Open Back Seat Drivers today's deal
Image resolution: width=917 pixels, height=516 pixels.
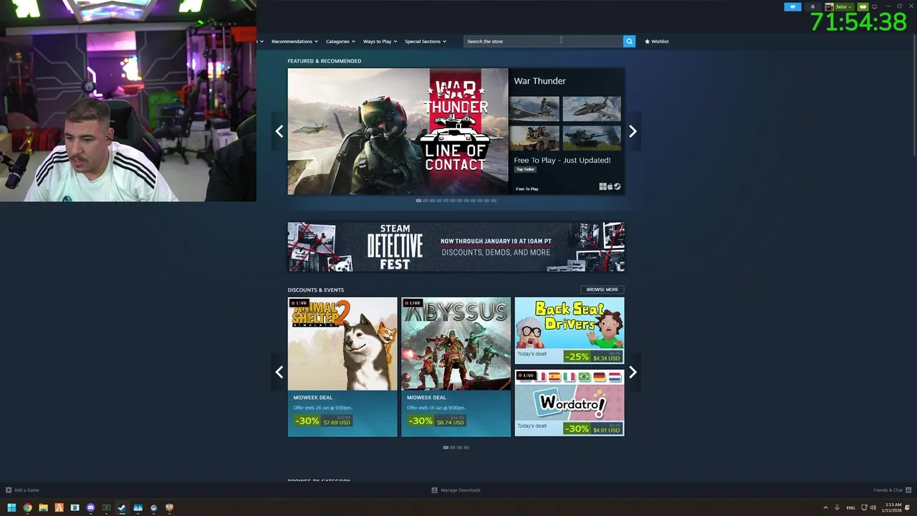569,330
